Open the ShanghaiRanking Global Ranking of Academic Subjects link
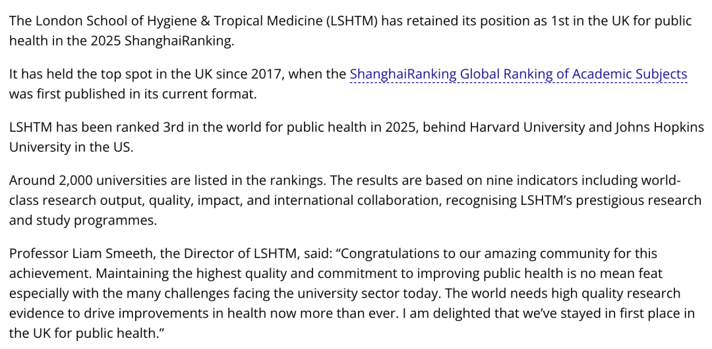Screen dimensions: 712x349 (518, 74)
